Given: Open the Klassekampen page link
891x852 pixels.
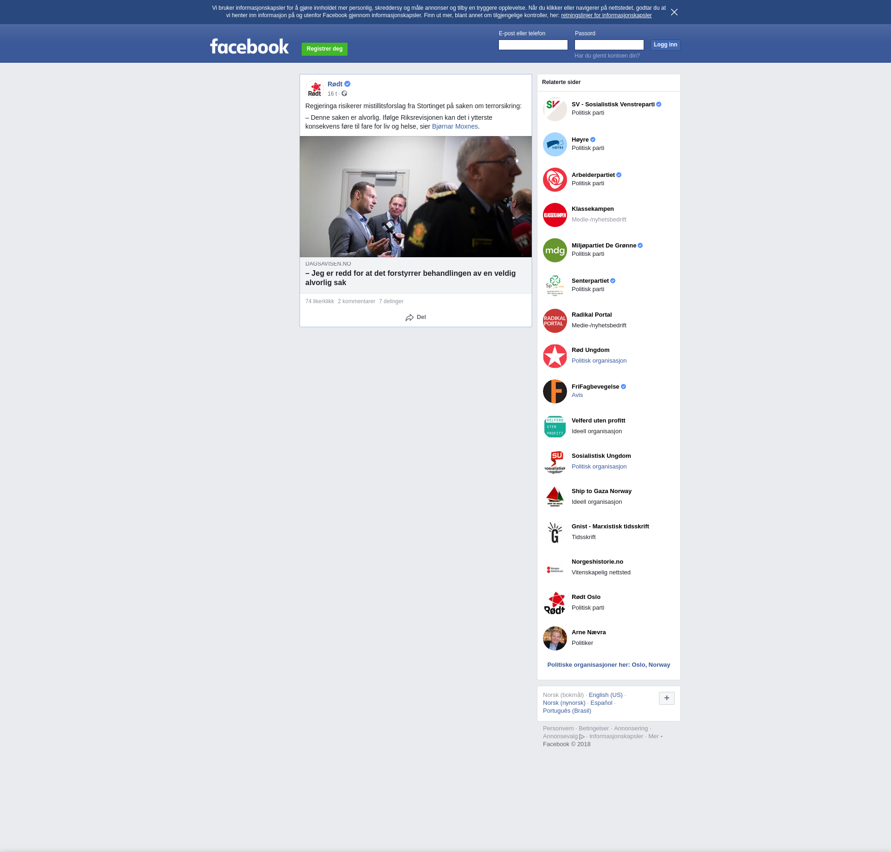Looking at the screenshot, I should 593,209.
